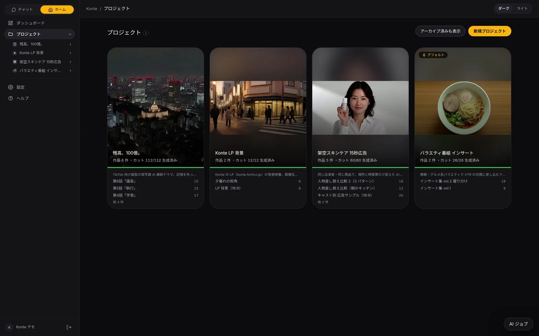This screenshot has height=336, width=539.
Task: Click Konte in the breadcrumb
Action: coord(92,9)
